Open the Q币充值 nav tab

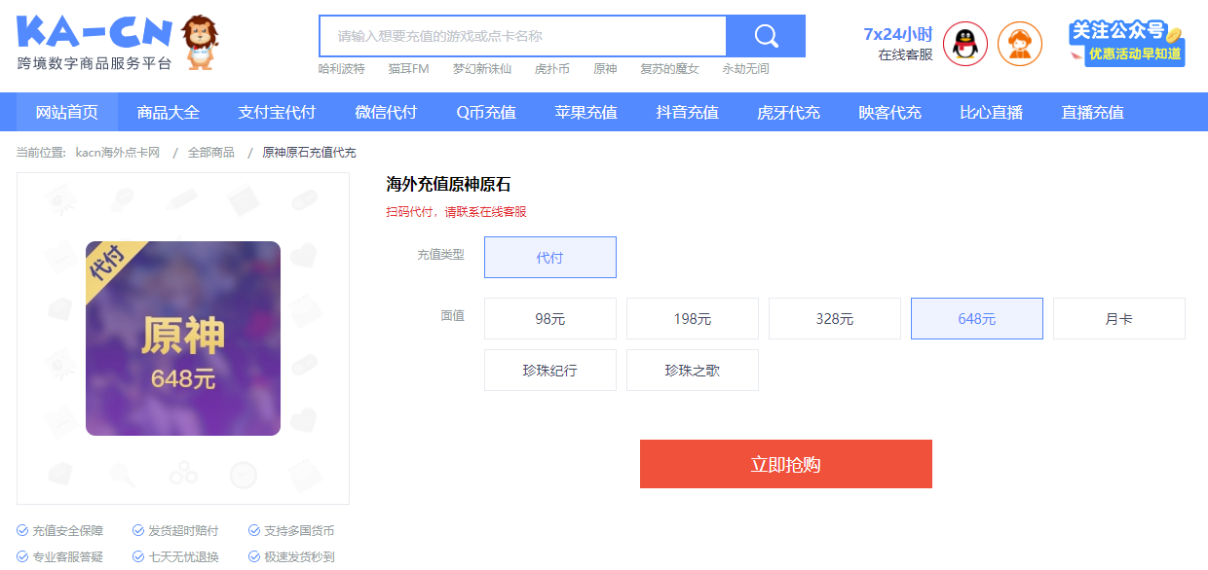coord(486,112)
